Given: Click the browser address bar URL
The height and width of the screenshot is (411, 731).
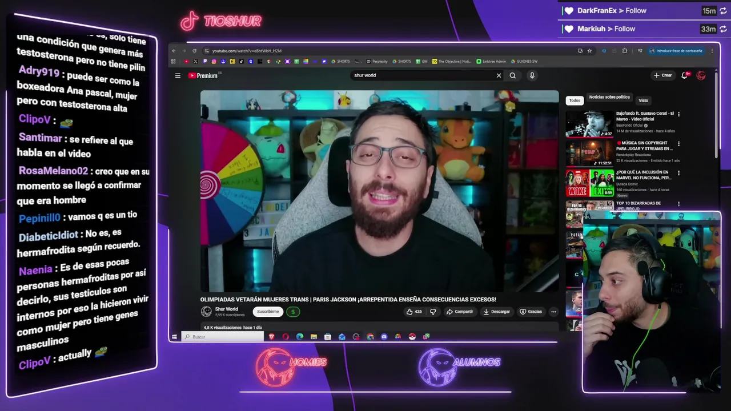Looking at the screenshot, I should point(247,51).
